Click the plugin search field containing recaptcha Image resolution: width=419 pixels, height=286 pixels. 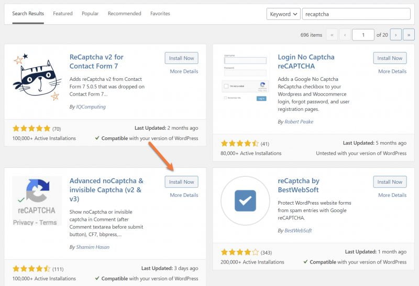[356, 14]
